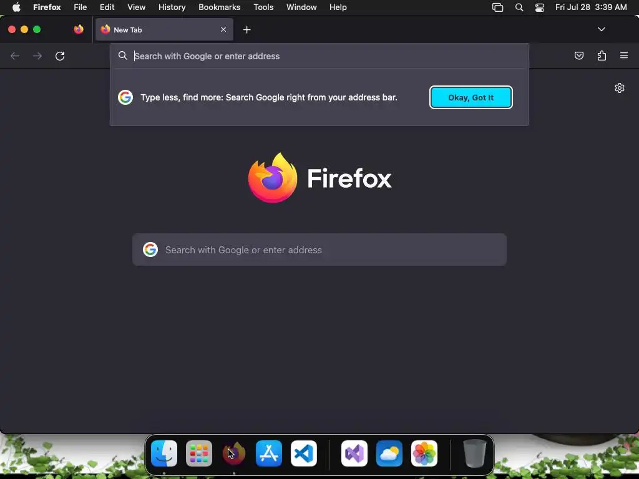The width and height of the screenshot is (639, 479).
Task: Open the Tools menu
Action: click(x=263, y=7)
